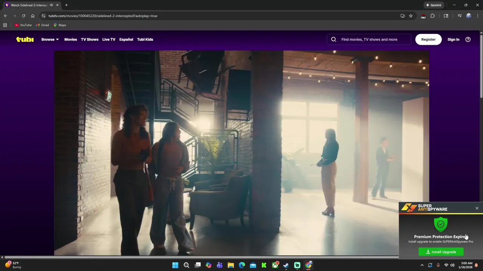Screen dimensions: 483x271
Task: Open the browser home page button
Action: 33,16
